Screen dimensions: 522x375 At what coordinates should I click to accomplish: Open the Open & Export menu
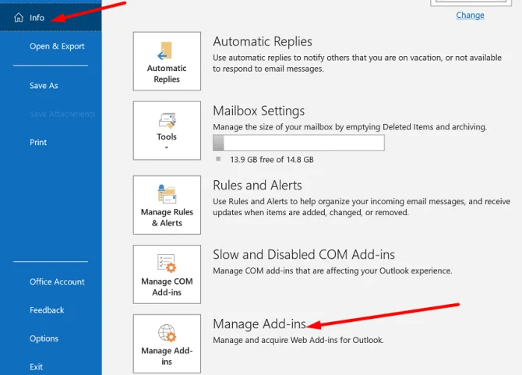(57, 46)
